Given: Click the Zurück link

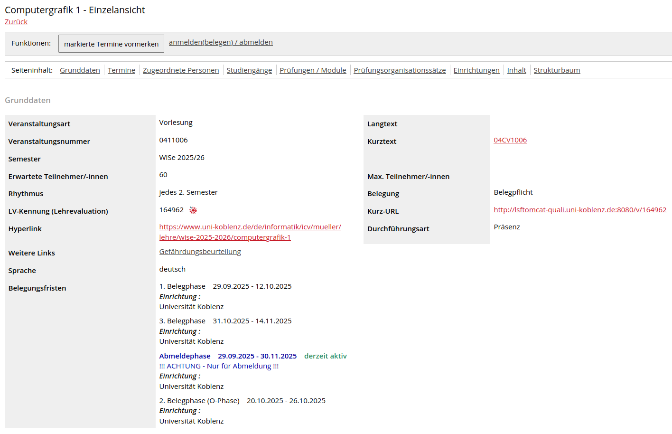Looking at the screenshot, I should [x=16, y=22].
